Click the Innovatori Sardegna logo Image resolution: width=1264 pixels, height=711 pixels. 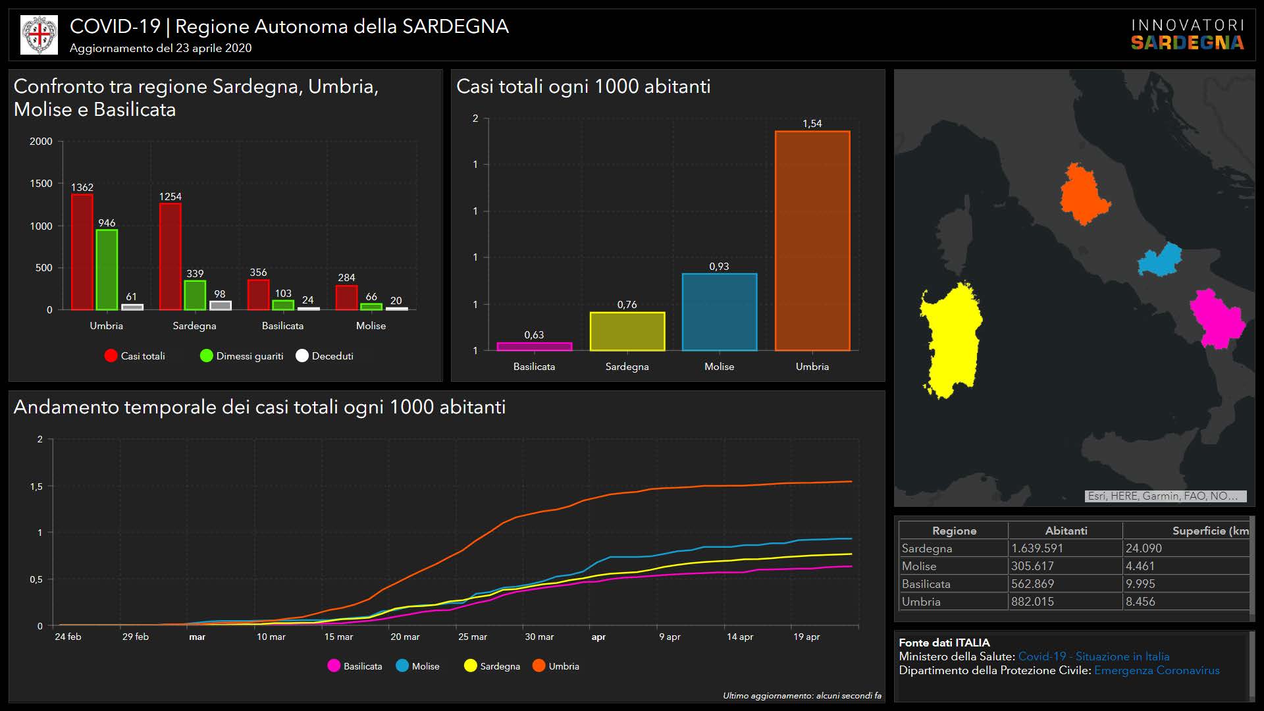tap(1187, 35)
